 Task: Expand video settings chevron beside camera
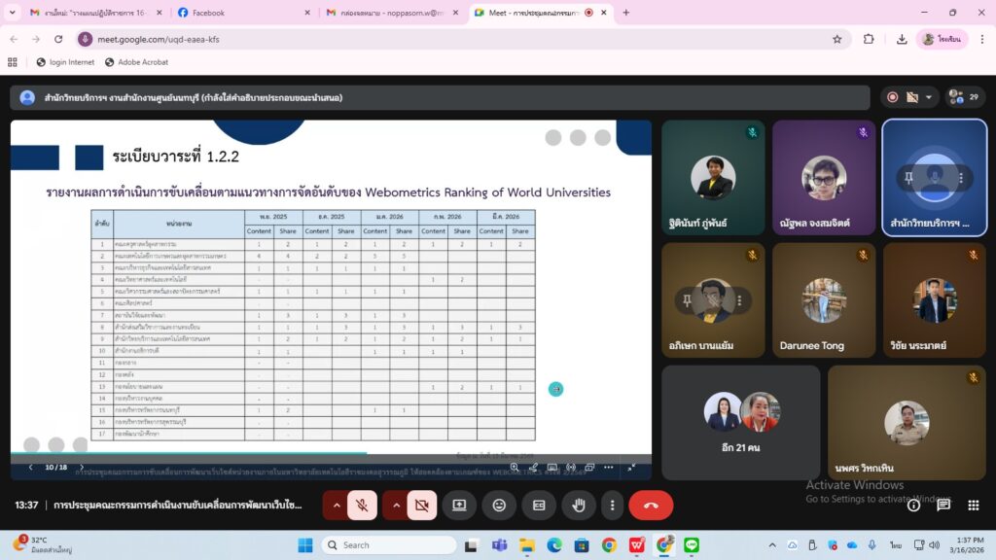(x=396, y=506)
